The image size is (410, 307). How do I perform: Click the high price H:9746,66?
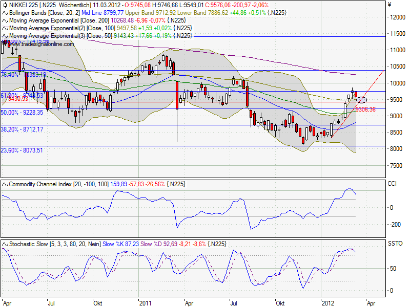coord(165,5)
